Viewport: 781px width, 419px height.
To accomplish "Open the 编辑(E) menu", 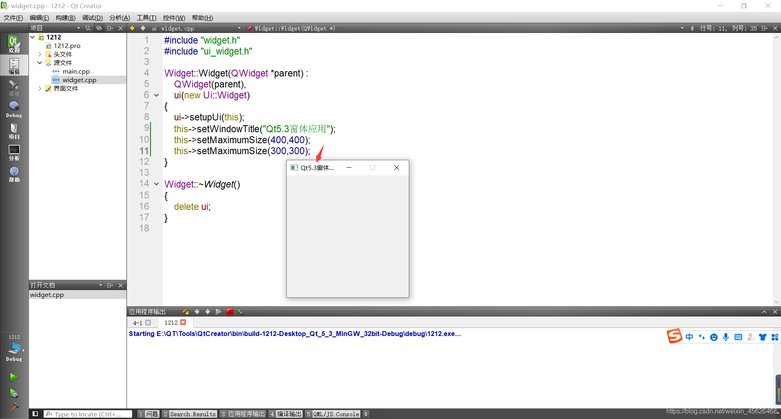I will coord(39,17).
